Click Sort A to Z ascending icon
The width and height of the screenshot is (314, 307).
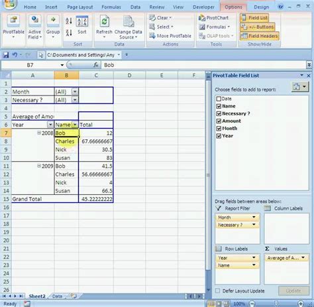(69, 21)
